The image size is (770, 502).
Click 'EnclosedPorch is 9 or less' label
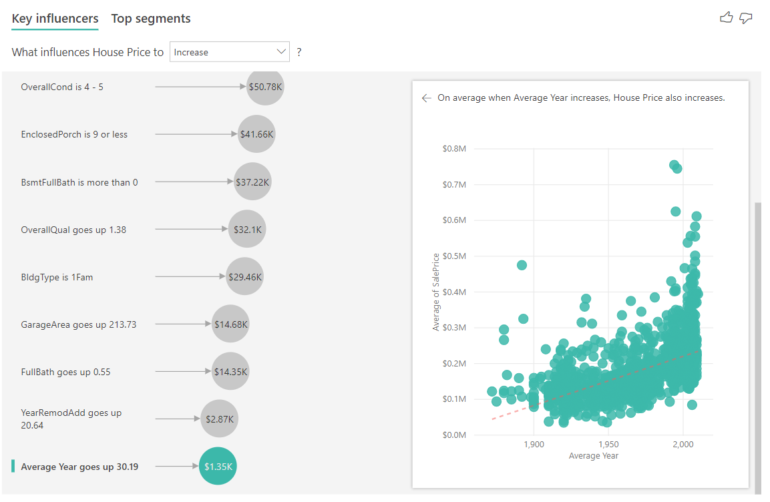[74, 134]
